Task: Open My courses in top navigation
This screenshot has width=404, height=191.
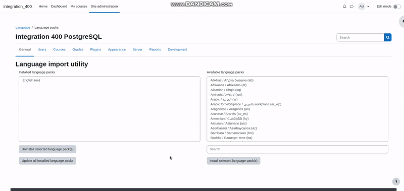Action: 79,6
